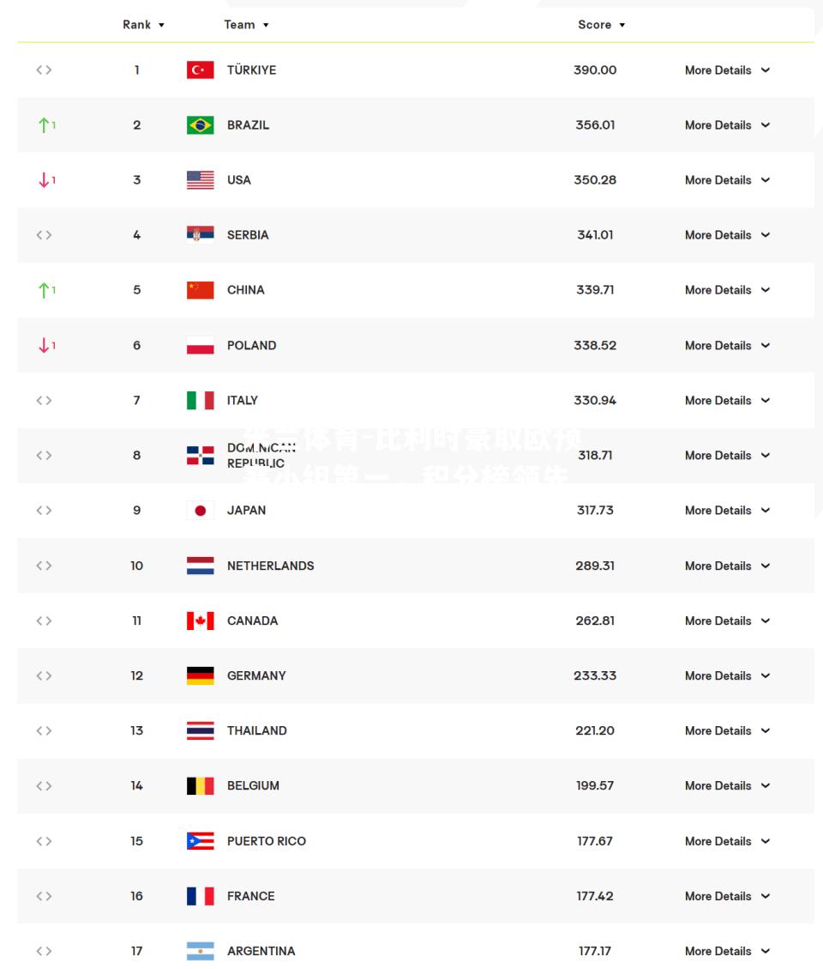Click the China flag icon

coord(200,290)
